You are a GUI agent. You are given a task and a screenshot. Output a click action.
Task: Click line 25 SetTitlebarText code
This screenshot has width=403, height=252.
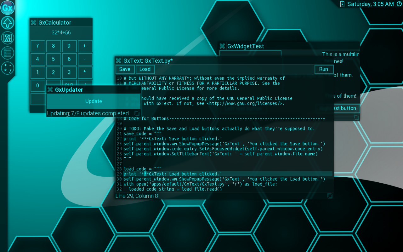pyautogui.click(x=221, y=154)
